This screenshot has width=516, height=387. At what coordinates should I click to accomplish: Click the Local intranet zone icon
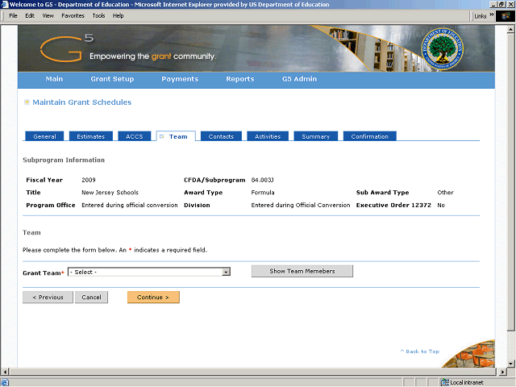pos(445,382)
